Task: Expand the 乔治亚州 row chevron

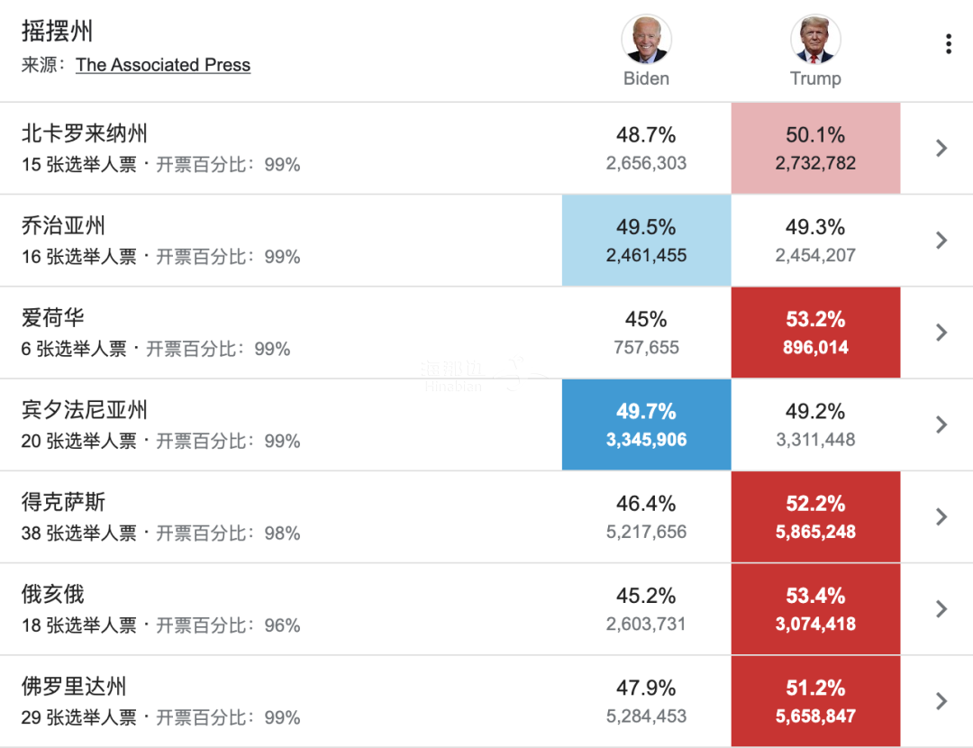Action: pyautogui.click(x=941, y=240)
